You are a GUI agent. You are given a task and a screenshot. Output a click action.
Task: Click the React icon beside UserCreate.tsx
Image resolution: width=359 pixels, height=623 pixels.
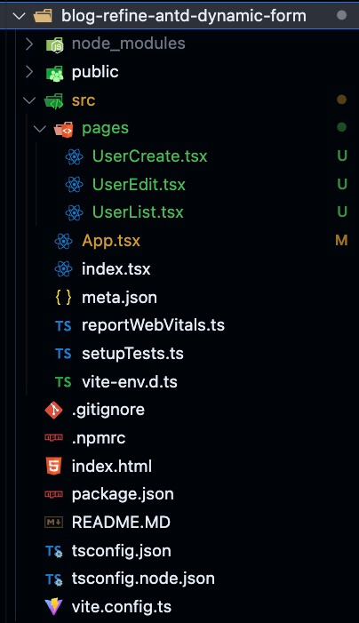[75, 156]
